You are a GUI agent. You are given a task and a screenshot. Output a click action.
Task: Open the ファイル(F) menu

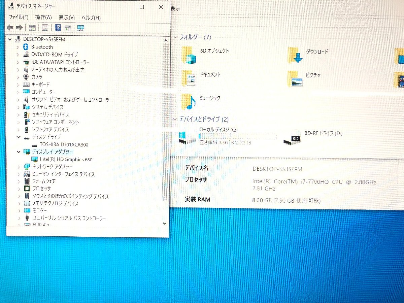pos(18,17)
